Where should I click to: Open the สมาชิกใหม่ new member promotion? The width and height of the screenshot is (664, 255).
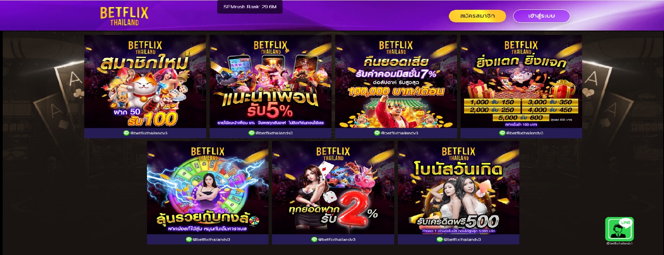(x=145, y=81)
